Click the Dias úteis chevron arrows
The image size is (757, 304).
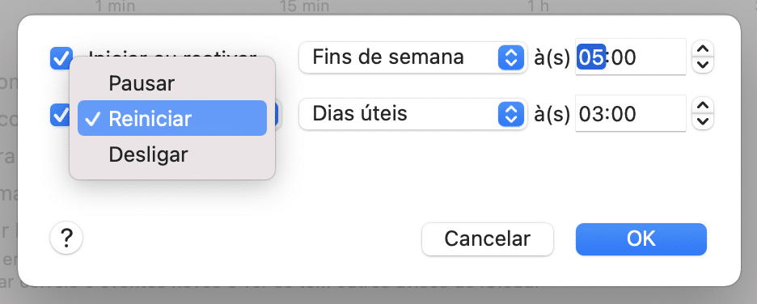point(510,114)
